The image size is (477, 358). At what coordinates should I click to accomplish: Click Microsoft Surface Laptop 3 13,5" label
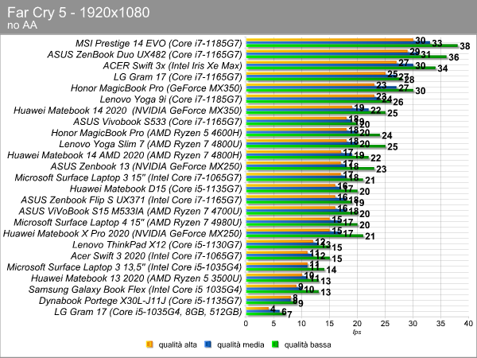coord(125,267)
